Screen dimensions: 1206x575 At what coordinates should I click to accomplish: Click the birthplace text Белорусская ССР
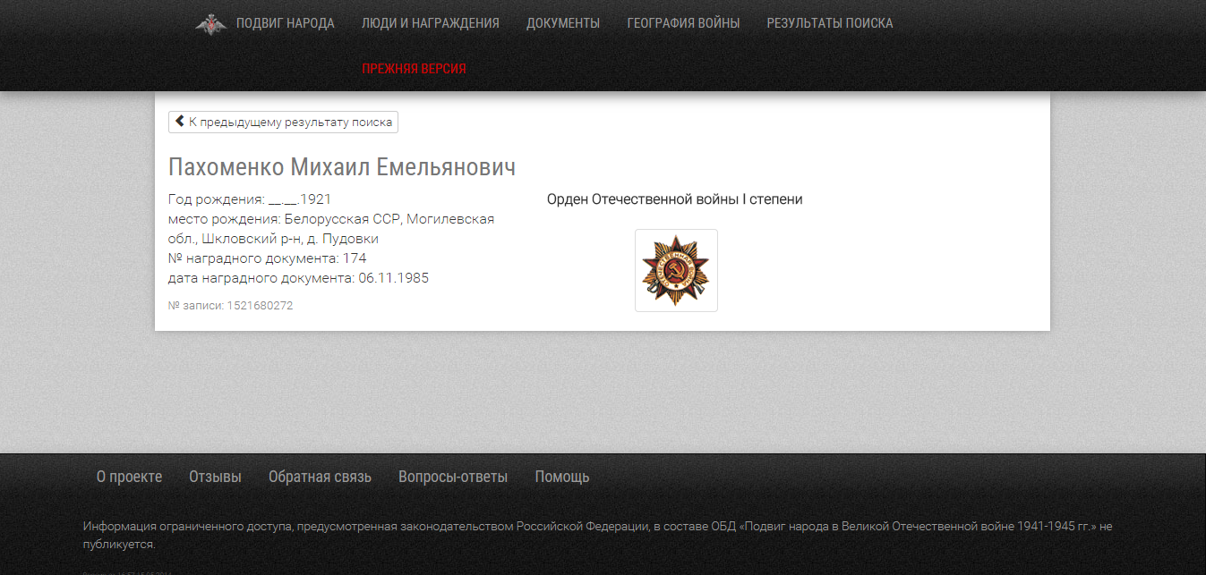coord(343,219)
